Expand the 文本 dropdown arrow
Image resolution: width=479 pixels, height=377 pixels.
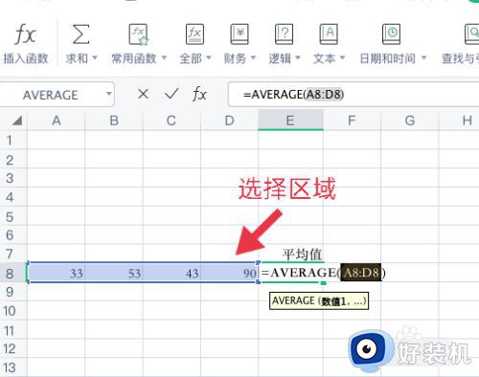342,58
